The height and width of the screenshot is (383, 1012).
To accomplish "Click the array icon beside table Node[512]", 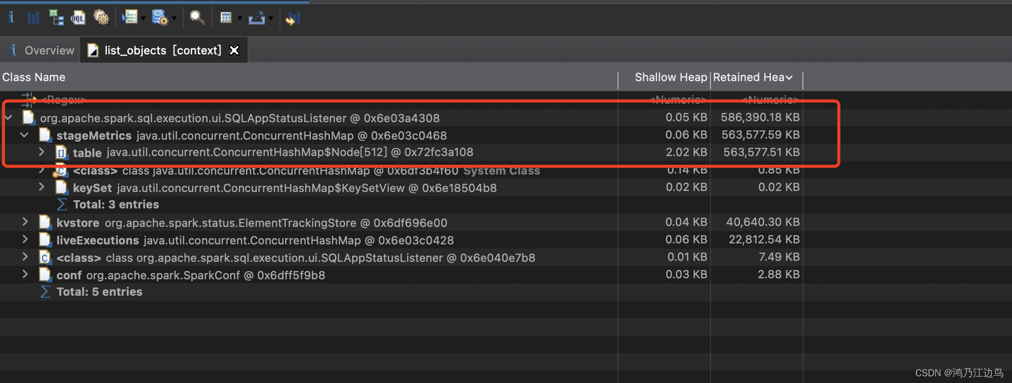I will click(62, 152).
